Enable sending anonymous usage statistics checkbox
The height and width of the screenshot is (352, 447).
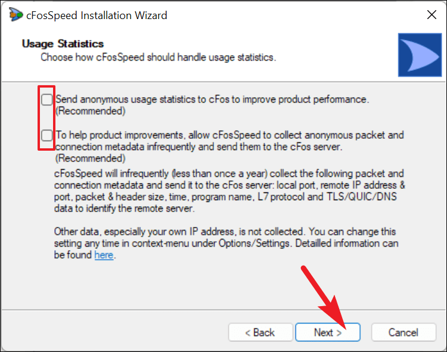pyautogui.click(x=46, y=99)
